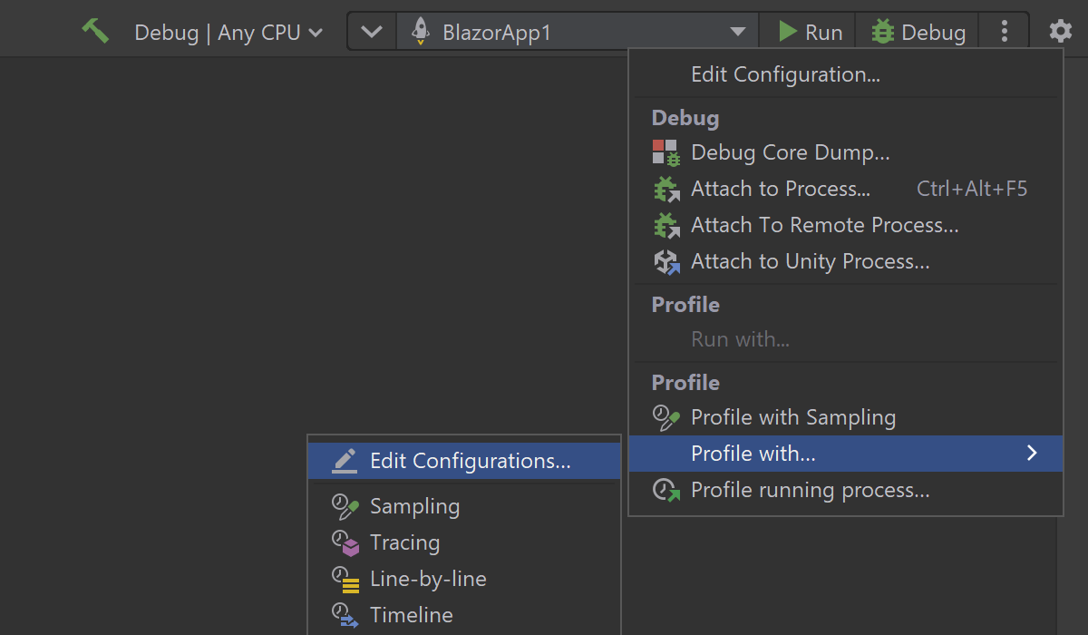Screen dimensions: 1088x635
Task: Click the pencil Edit Configurations... item
Action: click(470, 461)
